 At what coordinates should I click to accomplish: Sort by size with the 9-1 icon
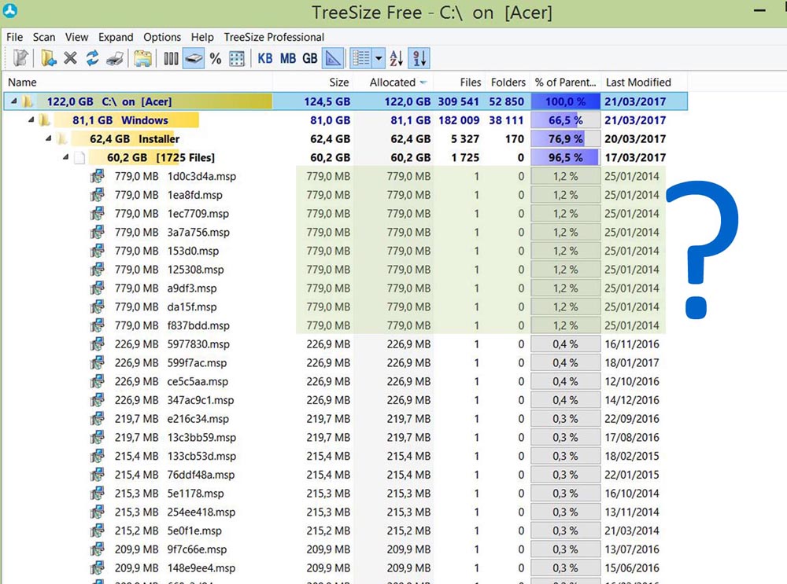(419, 58)
